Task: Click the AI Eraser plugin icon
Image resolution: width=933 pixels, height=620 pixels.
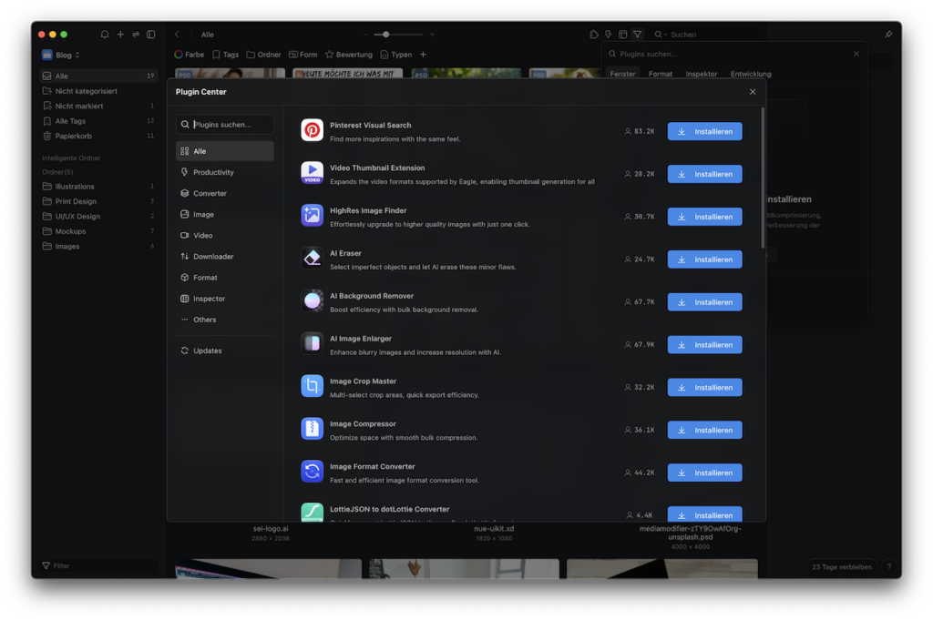Action: pos(312,259)
